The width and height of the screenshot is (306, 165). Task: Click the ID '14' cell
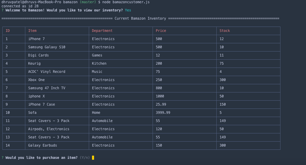point(8,145)
